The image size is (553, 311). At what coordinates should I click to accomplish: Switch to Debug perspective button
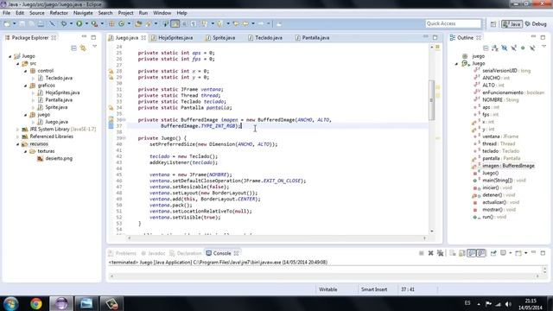[x=536, y=24]
